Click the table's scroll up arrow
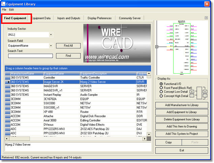 pyautogui.click(x=149, y=74)
